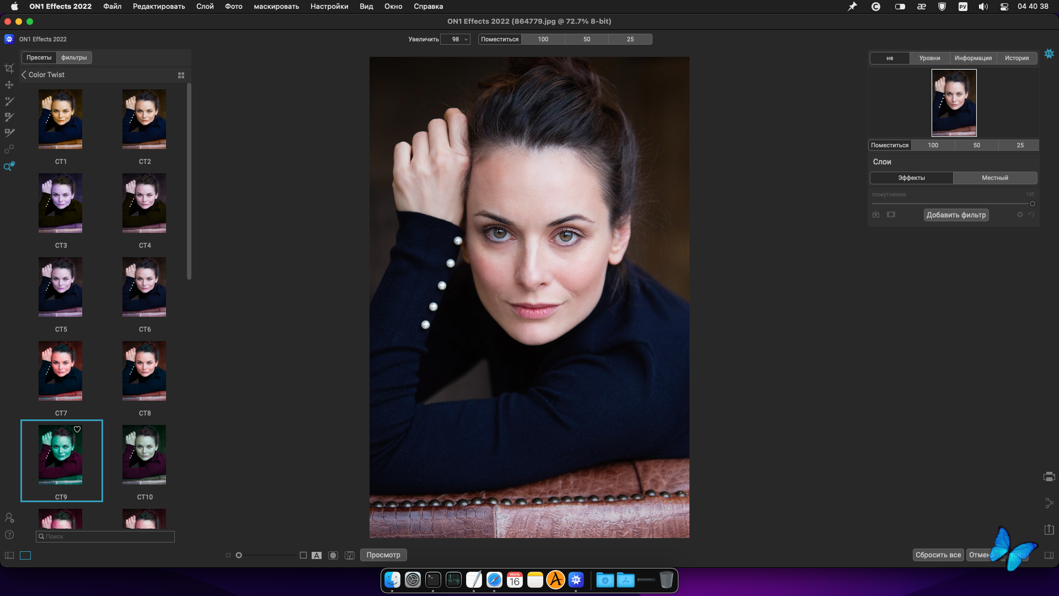Open the print icon
The width and height of the screenshot is (1059, 596).
pos(1049,477)
